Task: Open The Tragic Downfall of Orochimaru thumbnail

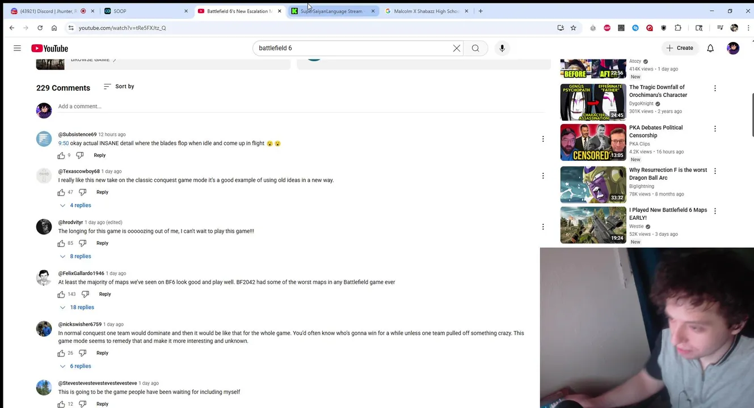Action: [x=593, y=102]
